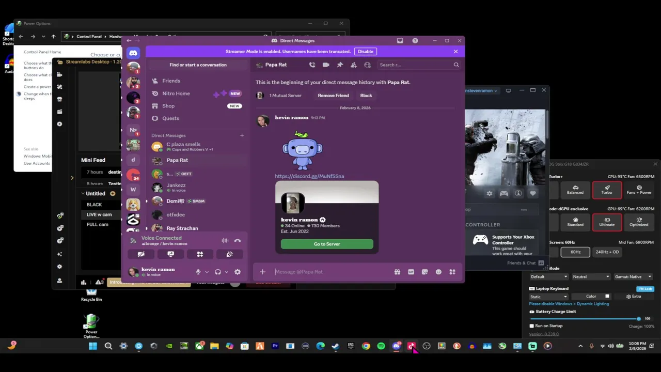Screen dimensions: 661x372
Task: Show user profile icon in chat header
Action: (x=367, y=65)
